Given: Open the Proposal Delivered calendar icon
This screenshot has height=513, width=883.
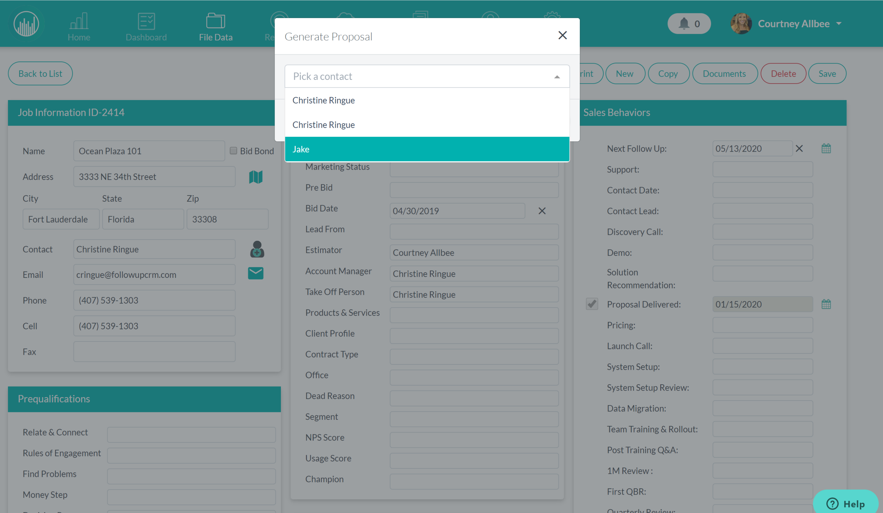Looking at the screenshot, I should pyautogui.click(x=826, y=304).
